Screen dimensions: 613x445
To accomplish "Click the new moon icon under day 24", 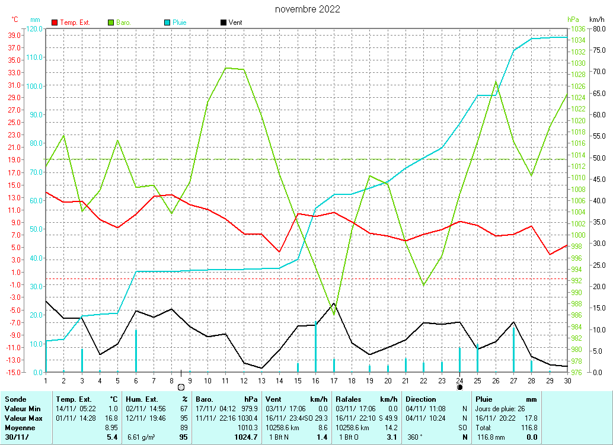I will [459, 386].
